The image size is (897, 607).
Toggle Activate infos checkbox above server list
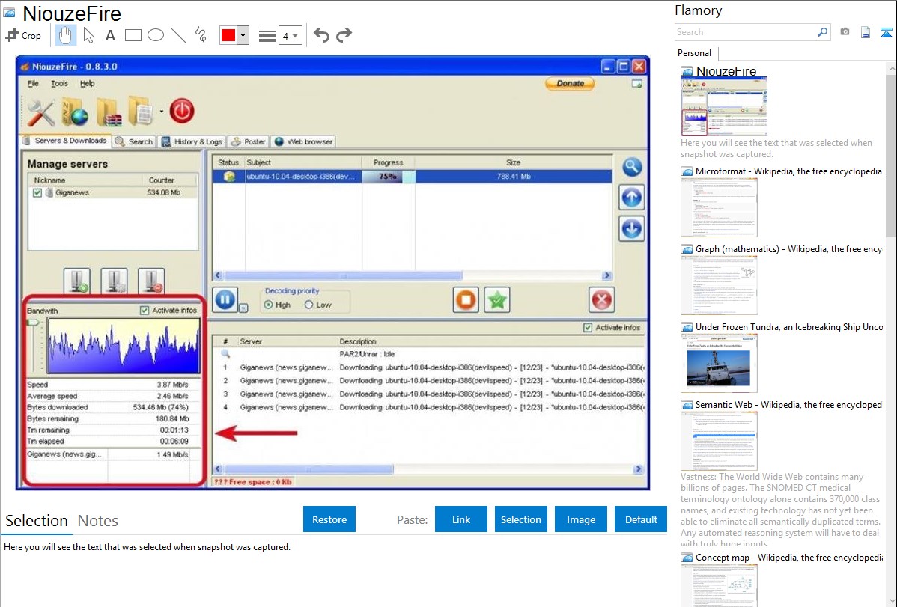(588, 328)
